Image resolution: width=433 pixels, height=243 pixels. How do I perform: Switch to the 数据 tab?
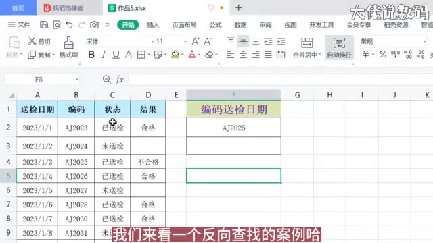240,25
